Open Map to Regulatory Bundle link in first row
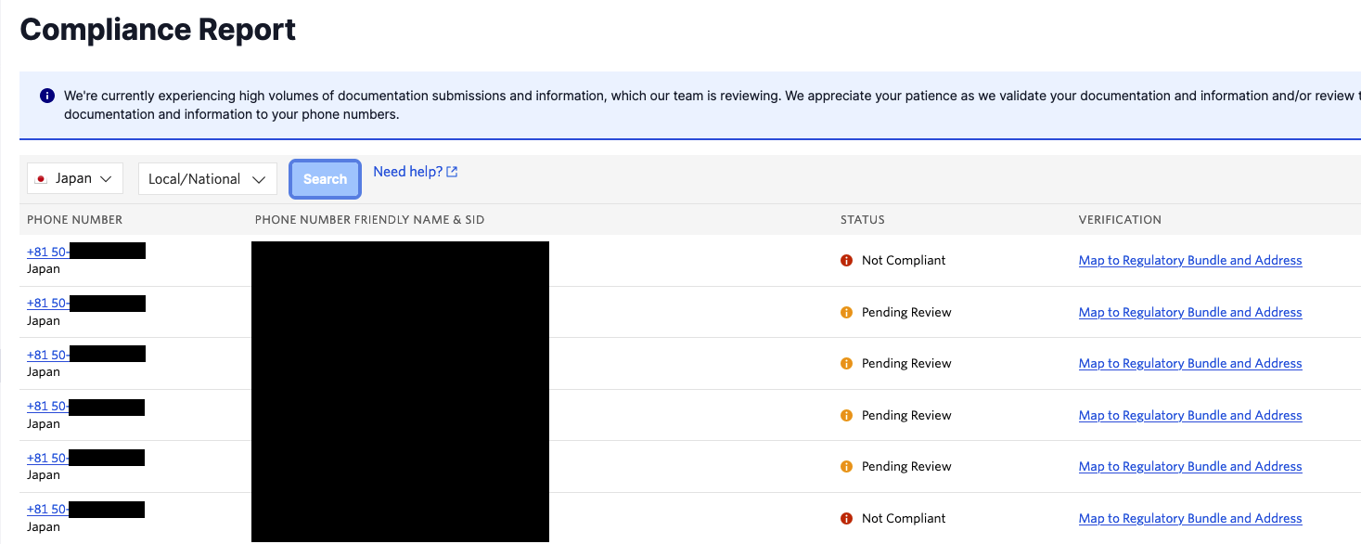1361x544 pixels. pos(1190,261)
